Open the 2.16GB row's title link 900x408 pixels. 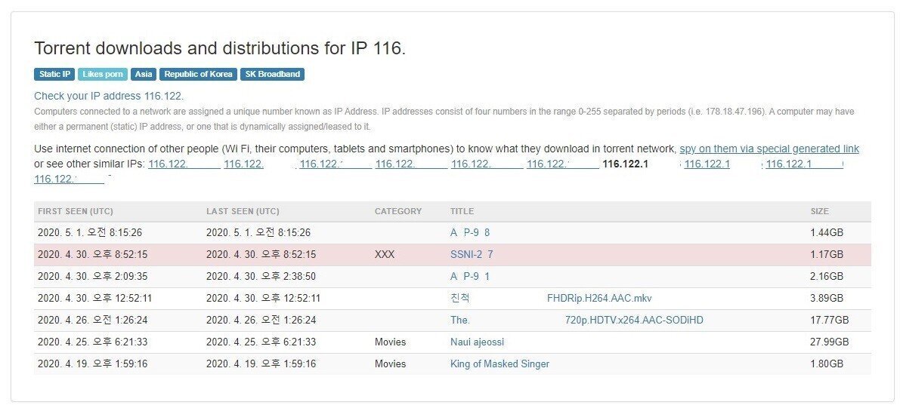tap(469, 277)
